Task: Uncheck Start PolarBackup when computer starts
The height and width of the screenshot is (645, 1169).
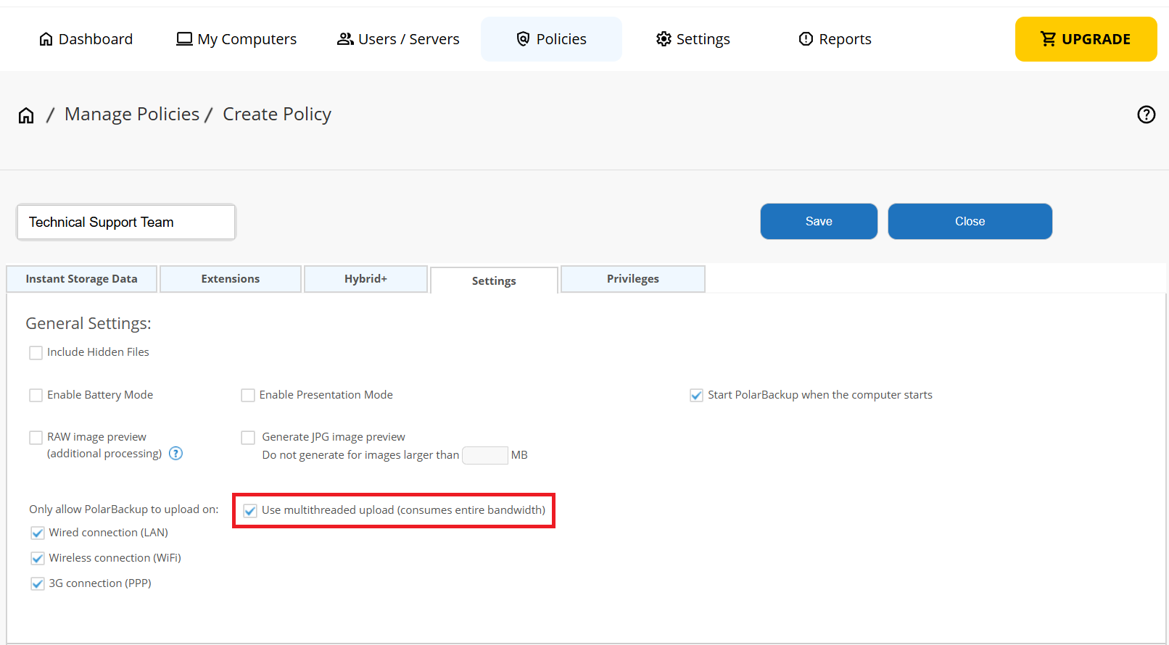Action: point(696,395)
